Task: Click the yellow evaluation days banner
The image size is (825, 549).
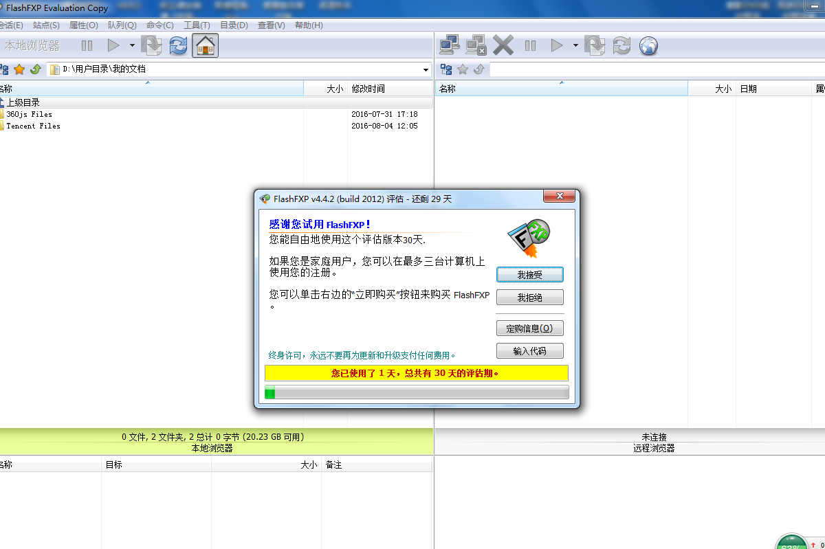Action: (417, 373)
